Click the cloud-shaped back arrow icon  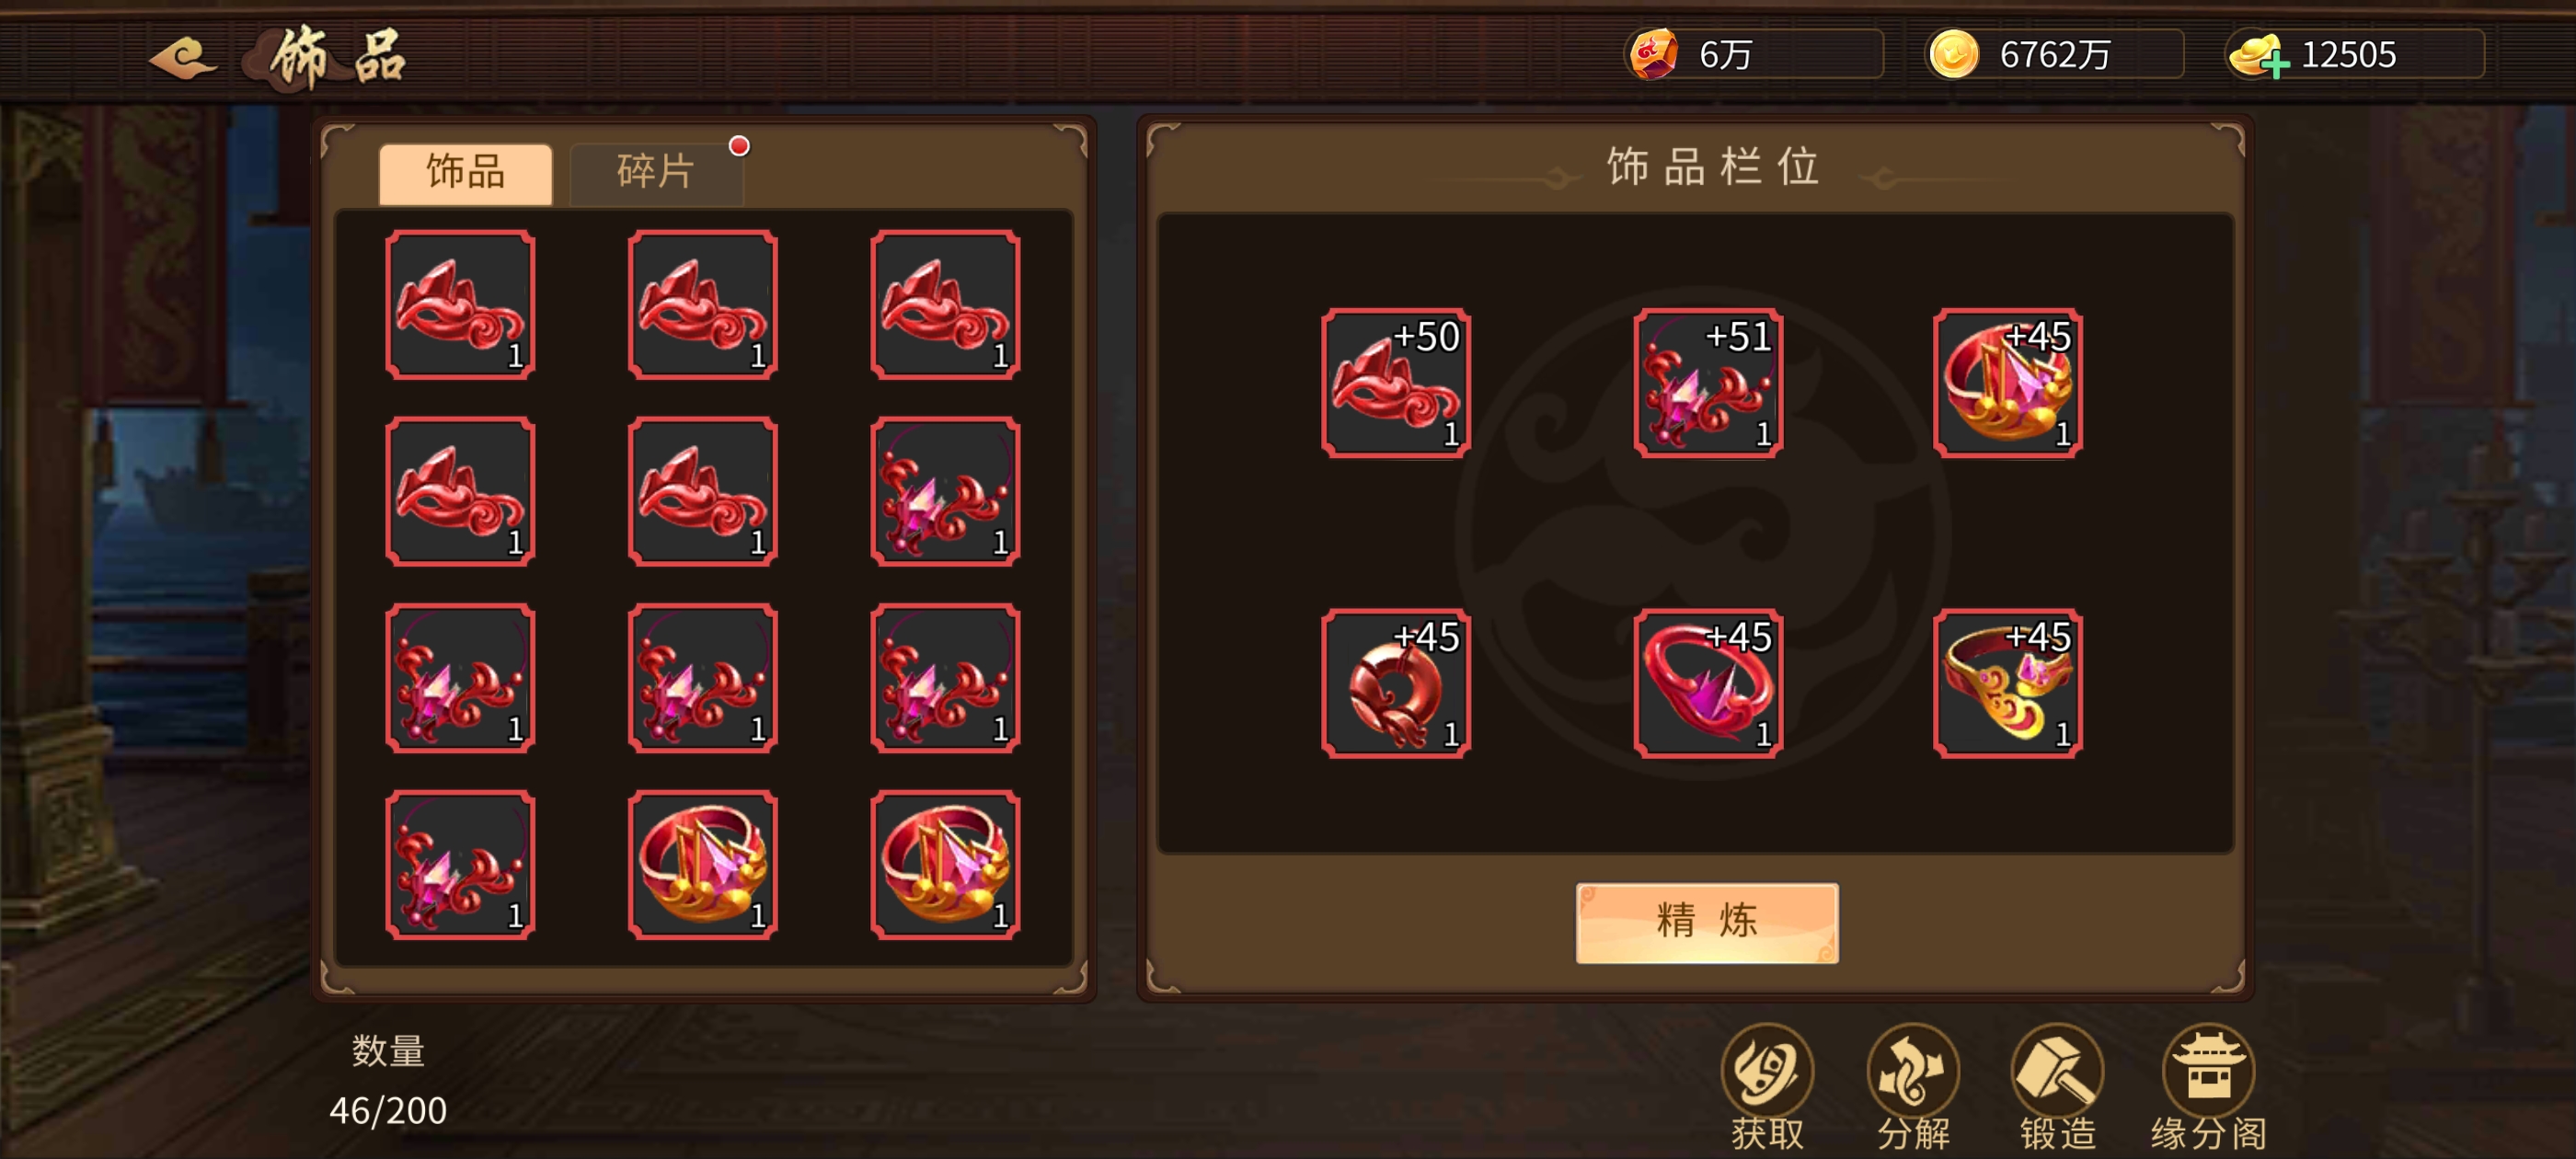point(182,57)
